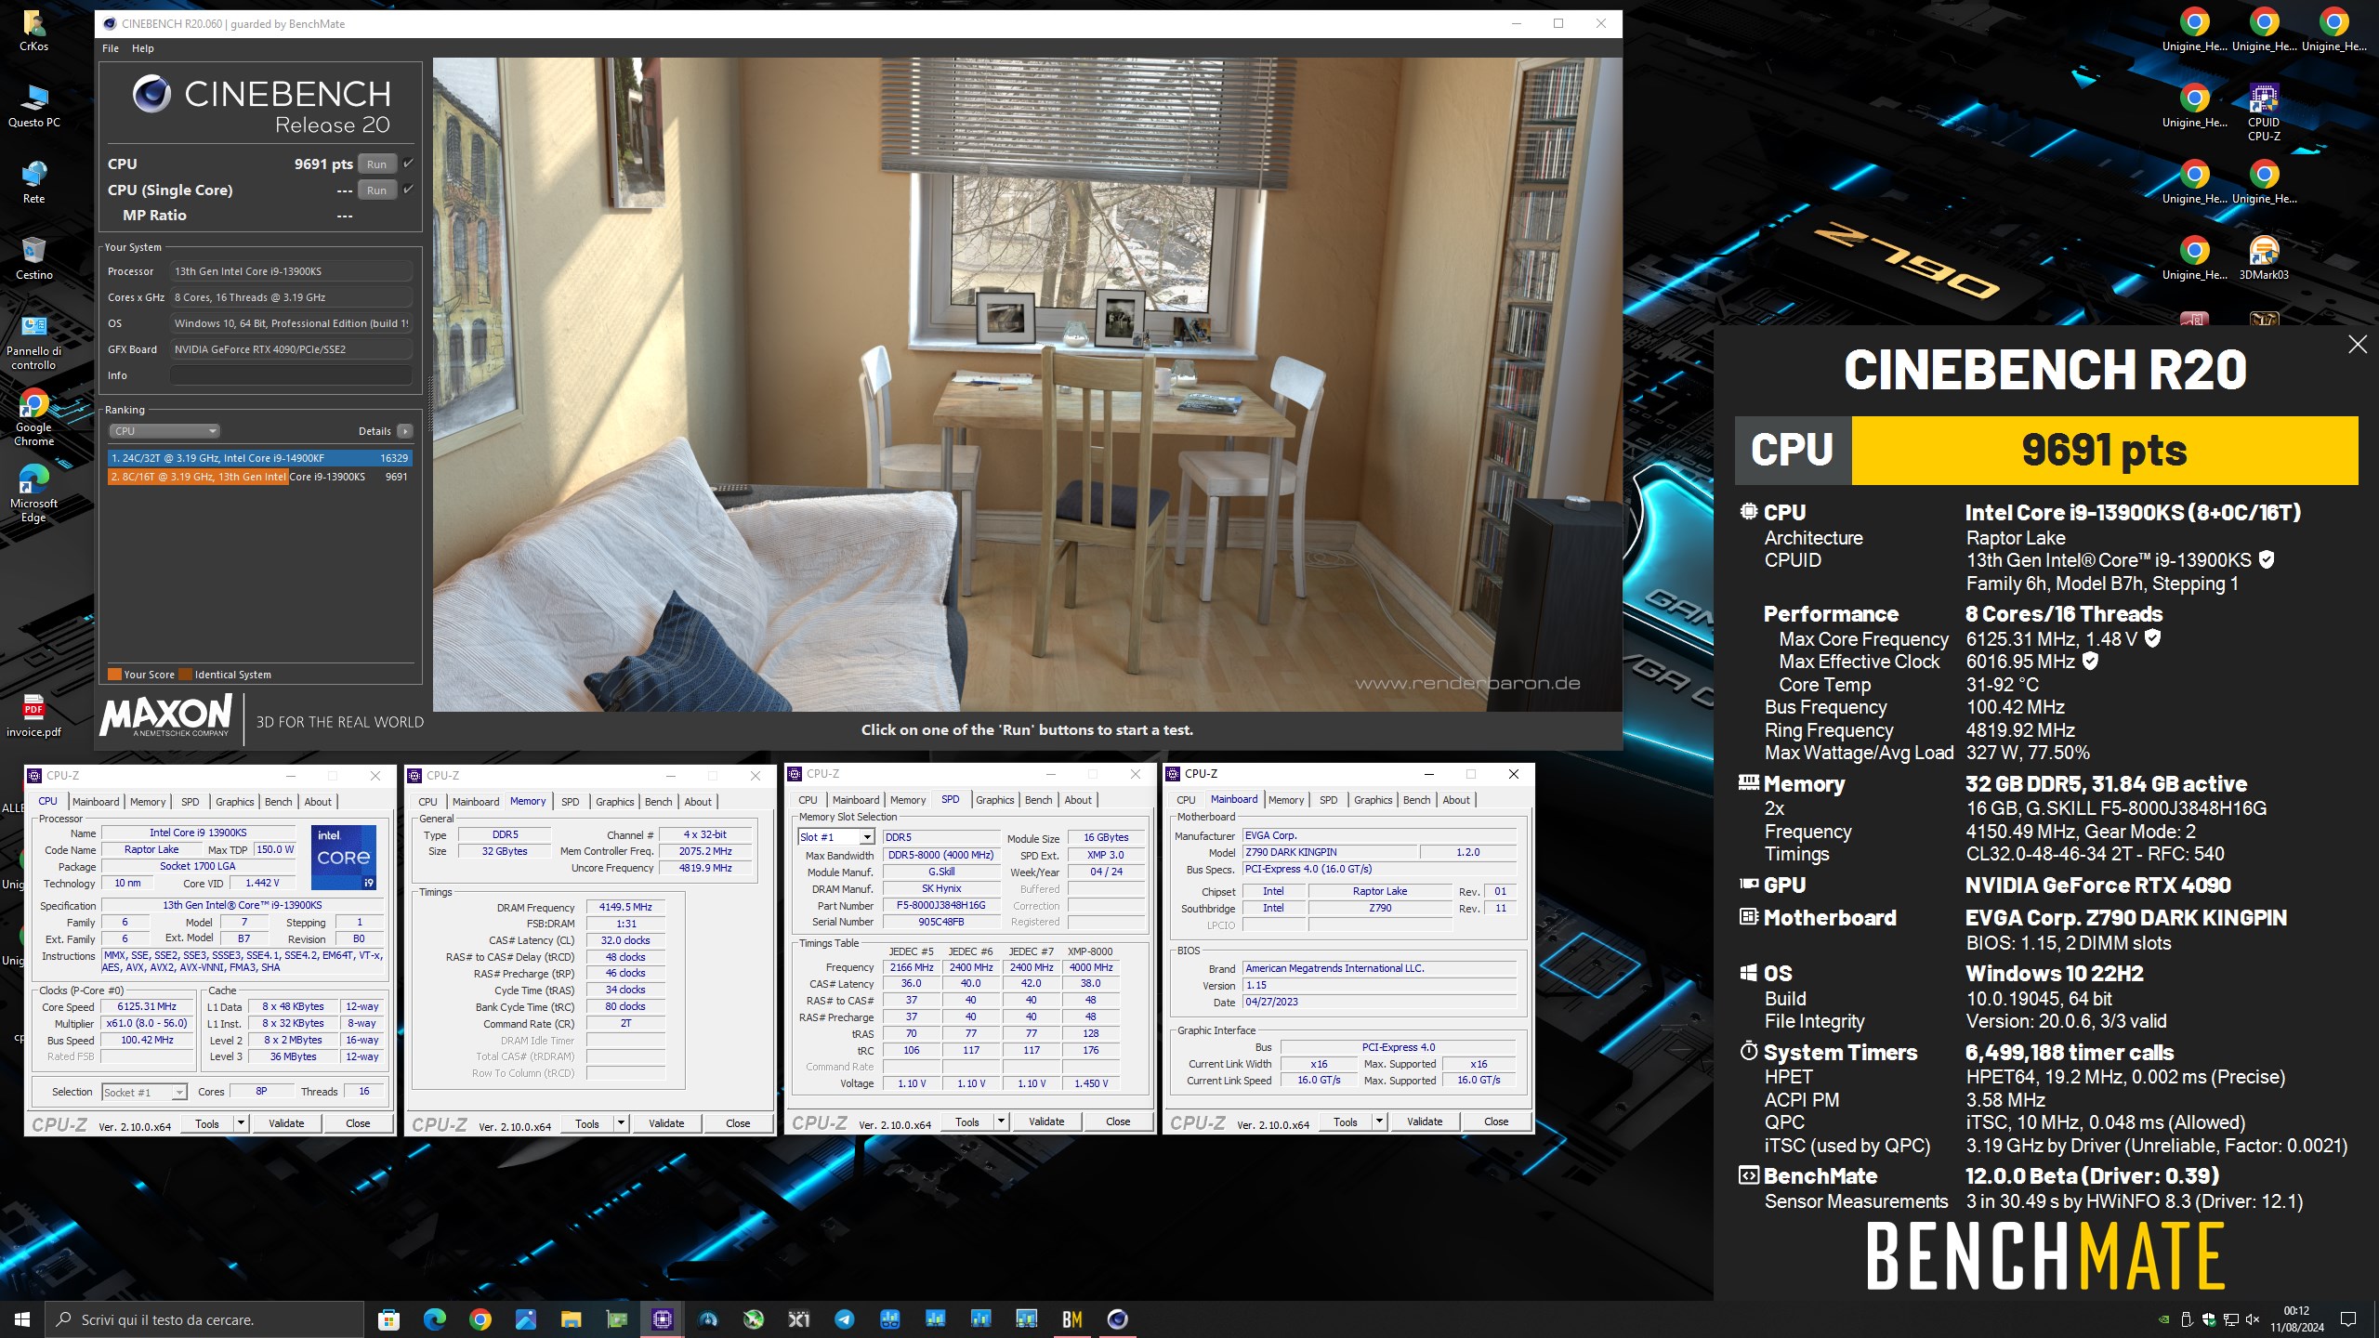
Task: Open the Questo PC desktop icon
Action: click(x=33, y=106)
